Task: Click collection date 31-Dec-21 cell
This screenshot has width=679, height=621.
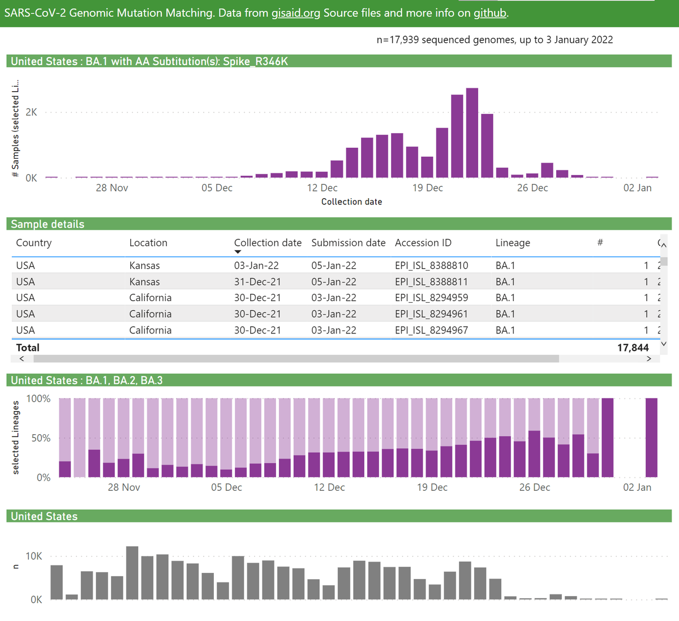Action: pos(257,282)
